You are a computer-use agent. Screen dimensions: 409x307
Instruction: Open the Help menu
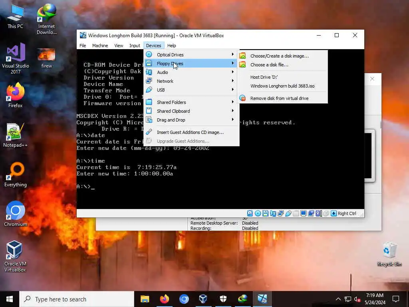pyautogui.click(x=171, y=46)
